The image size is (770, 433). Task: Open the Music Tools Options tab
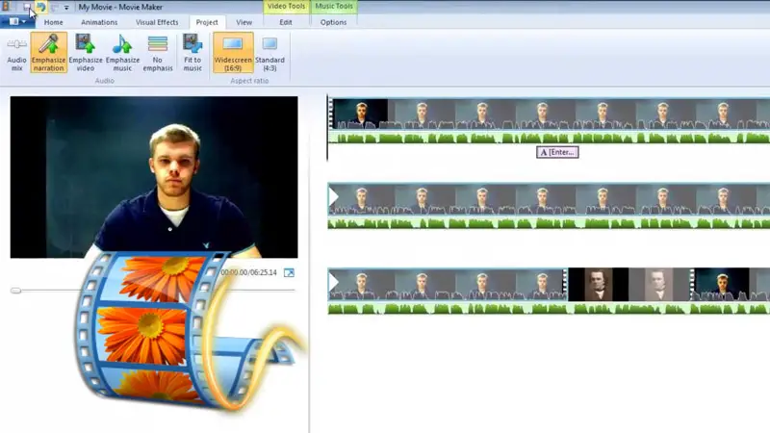333,22
